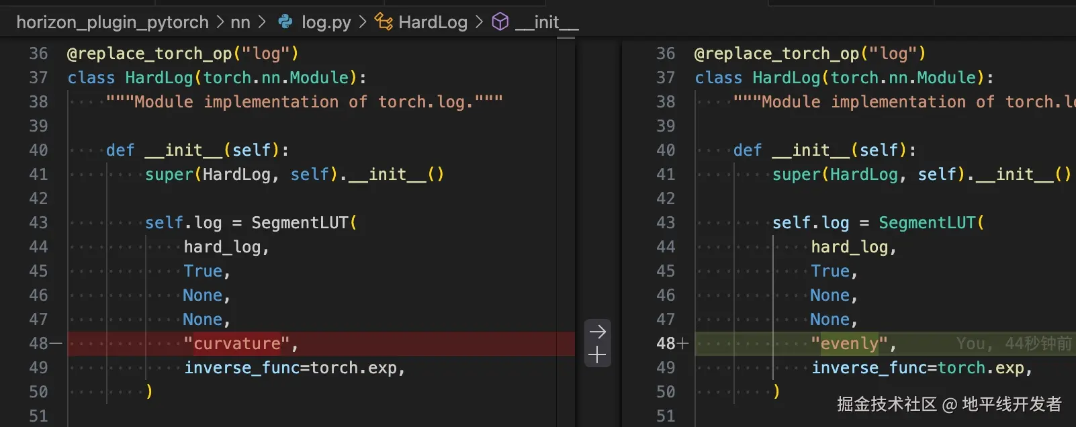Click the plus icon in diff gutter
The image size is (1076, 427).
pyautogui.click(x=597, y=355)
